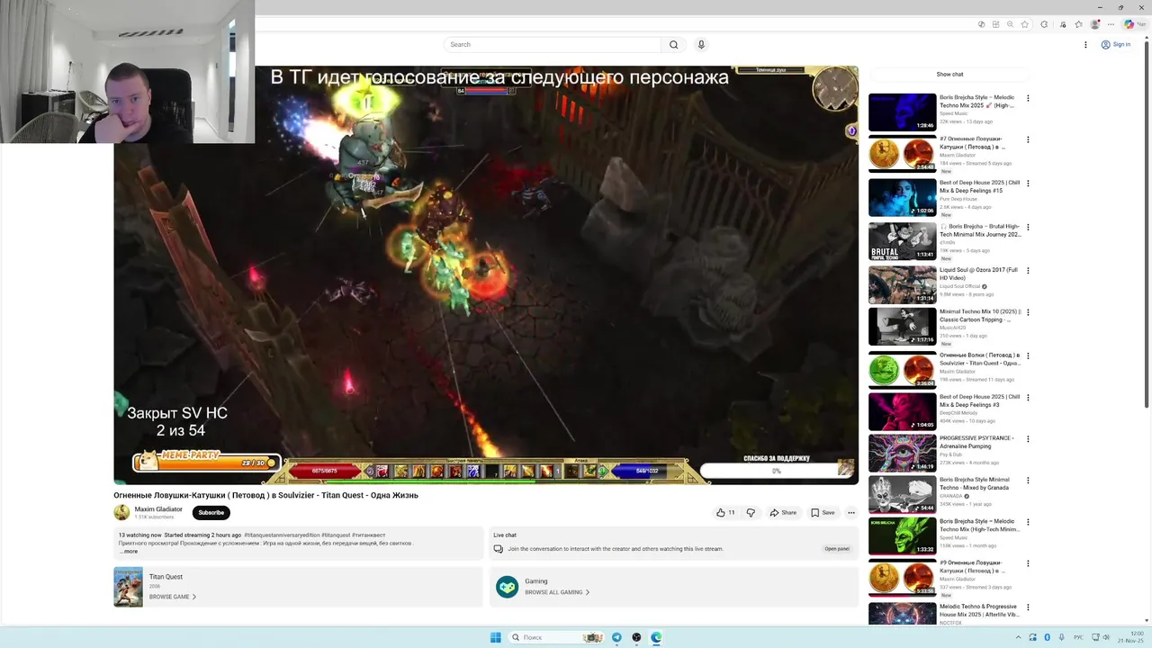Focus the YouTube Search input field

point(553,44)
